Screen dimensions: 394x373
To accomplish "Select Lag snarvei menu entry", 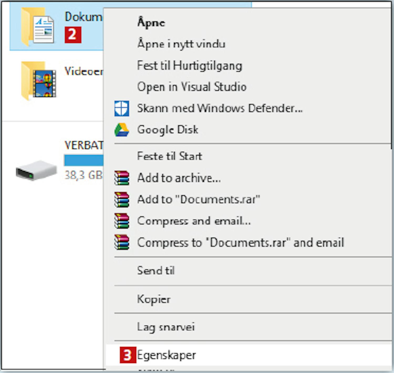I will 166,327.
